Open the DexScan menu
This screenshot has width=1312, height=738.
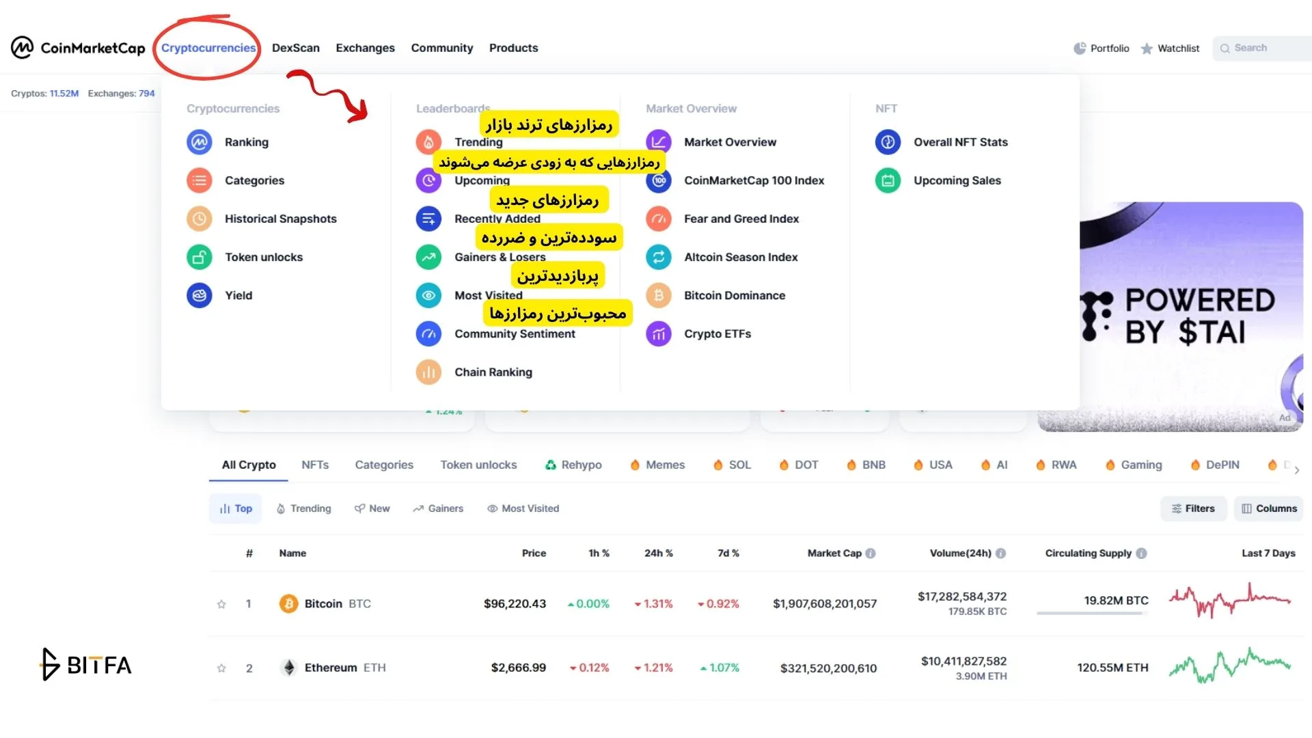pyautogui.click(x=296, y=48)
